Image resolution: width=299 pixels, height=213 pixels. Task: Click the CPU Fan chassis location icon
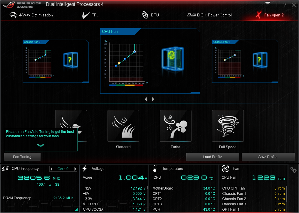[173, 58]
